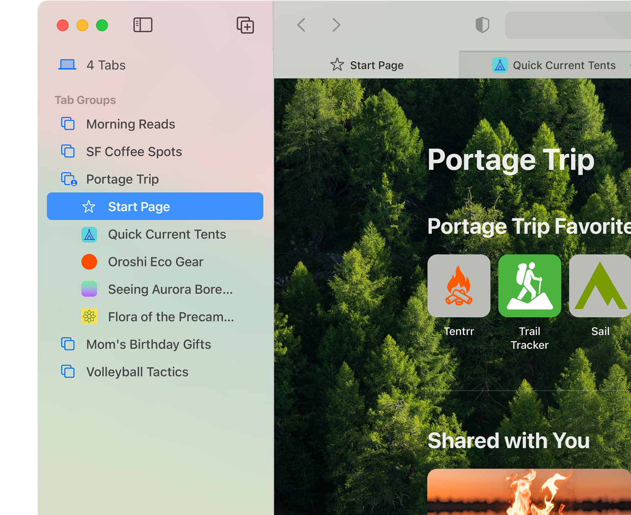Collapse the Portage Trip tab group
This screenshot has height=515, width=631.
coord(122,179)
